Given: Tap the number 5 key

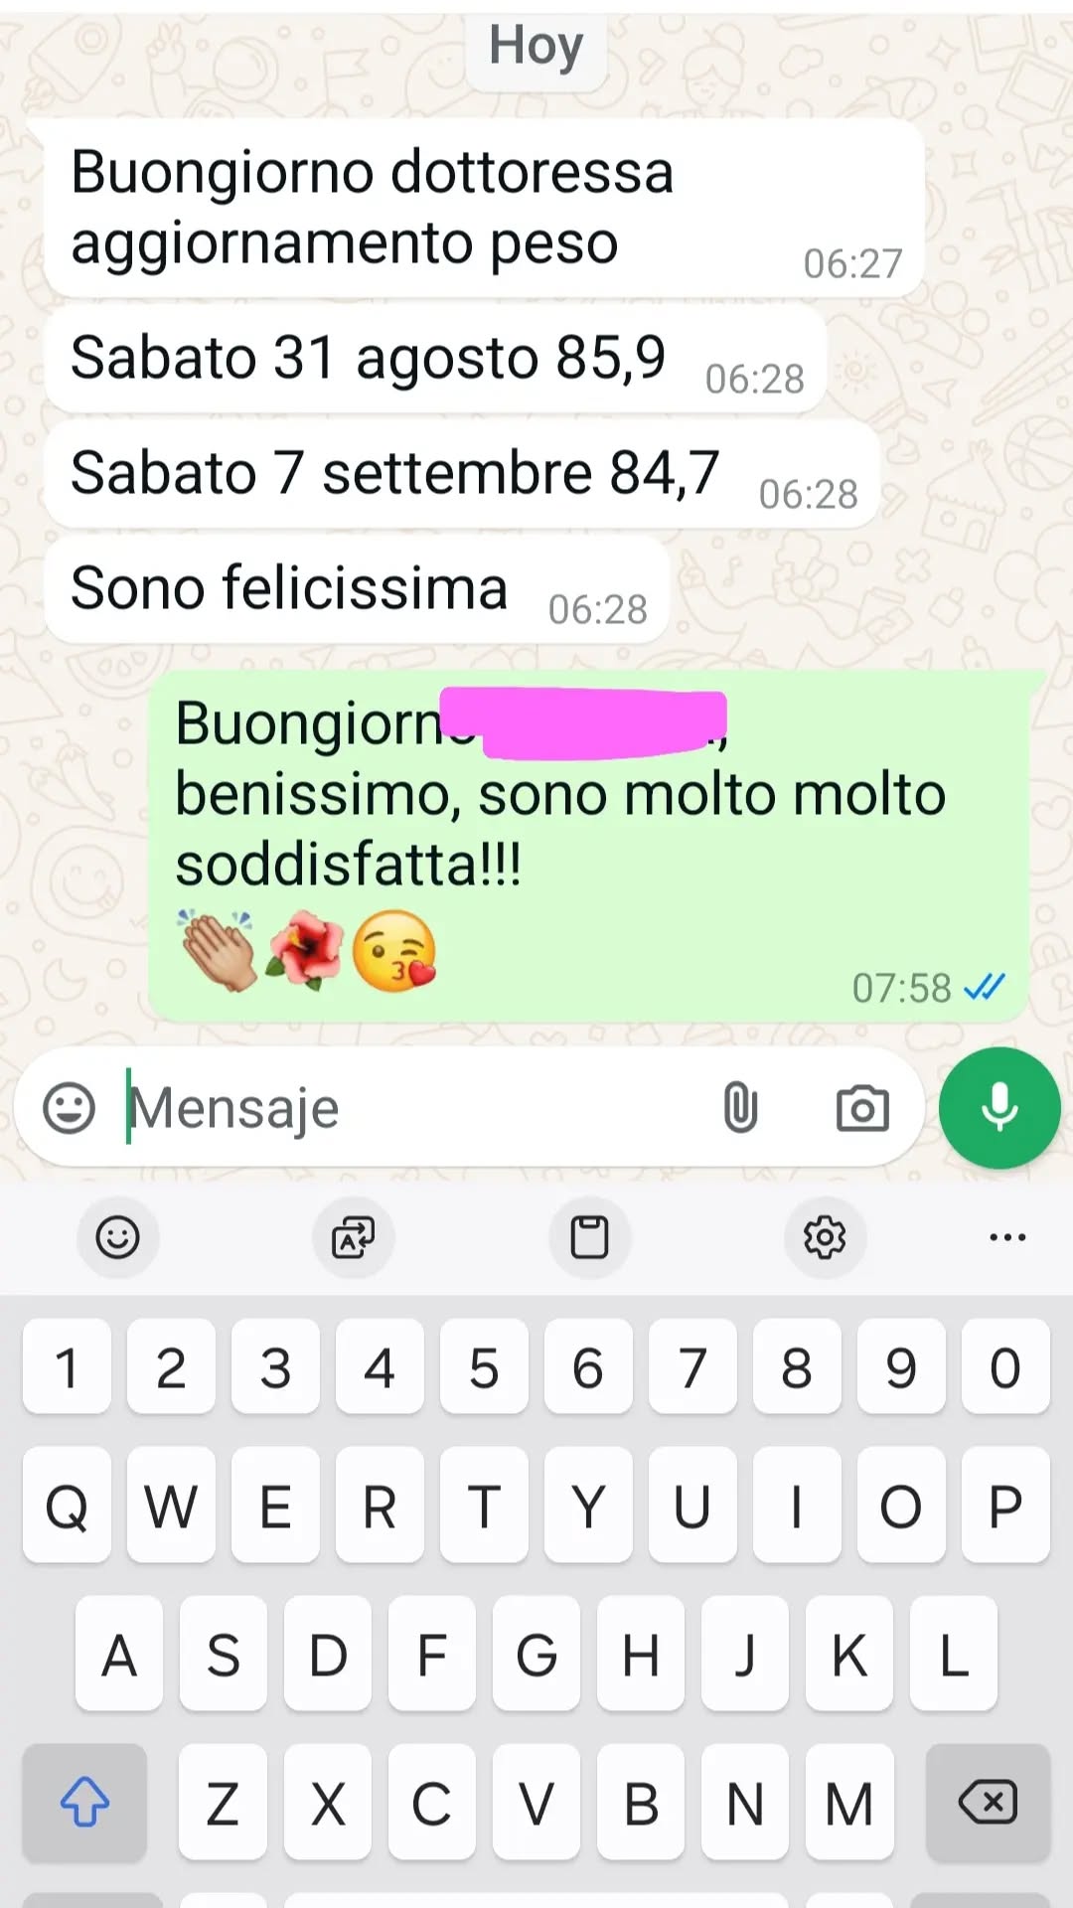Looking at the screenshot, I should [x=484, y=1366].
